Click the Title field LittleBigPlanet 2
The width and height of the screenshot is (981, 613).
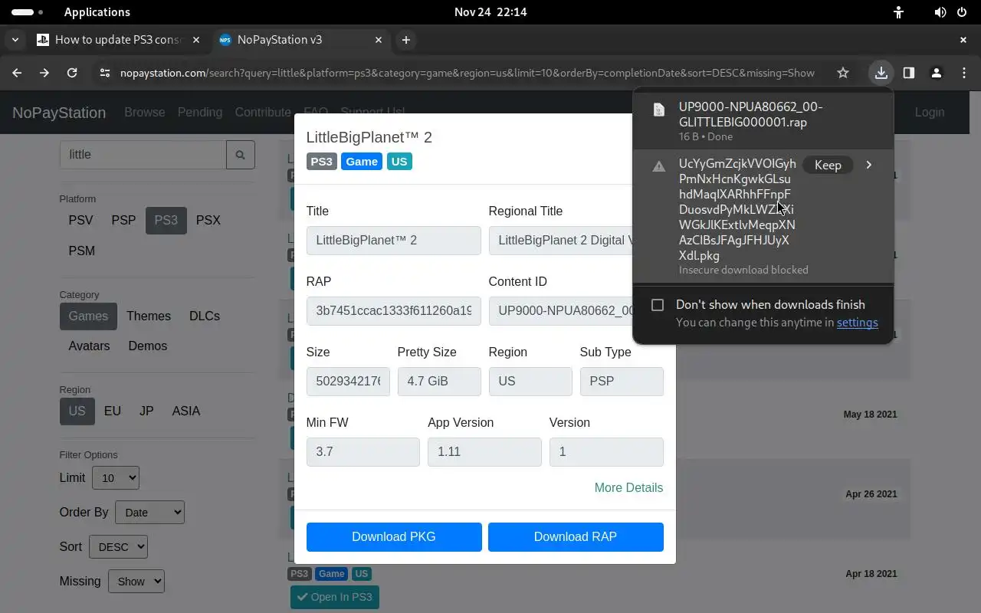tap(394, 241)
